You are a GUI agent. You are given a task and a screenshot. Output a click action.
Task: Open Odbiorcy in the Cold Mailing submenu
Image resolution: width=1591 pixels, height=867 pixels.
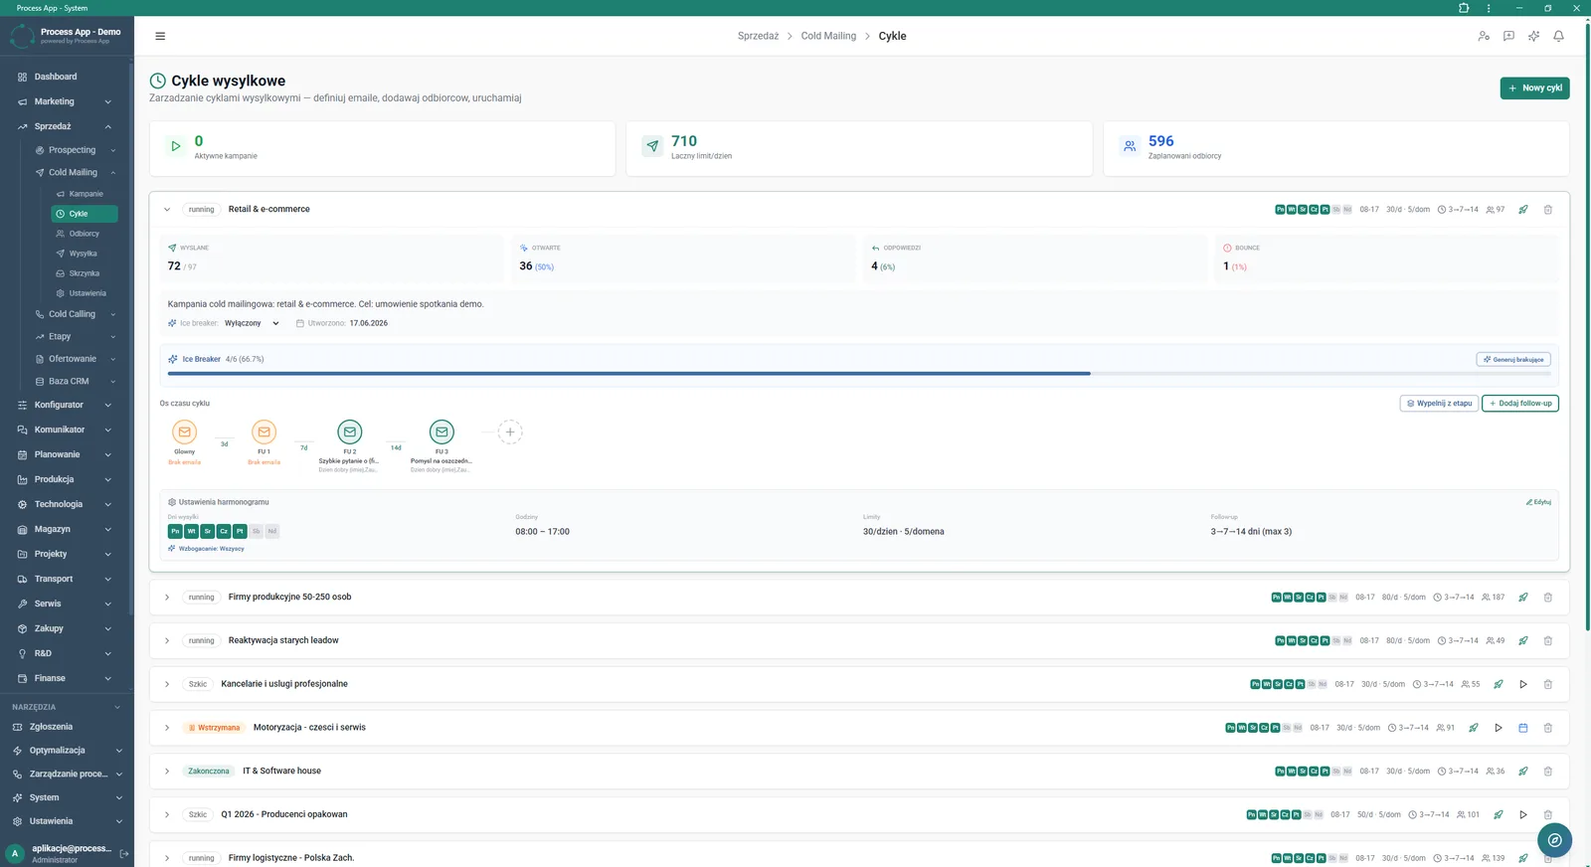point(85,234)
